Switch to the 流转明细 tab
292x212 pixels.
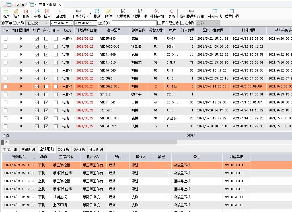click(47, 149)
